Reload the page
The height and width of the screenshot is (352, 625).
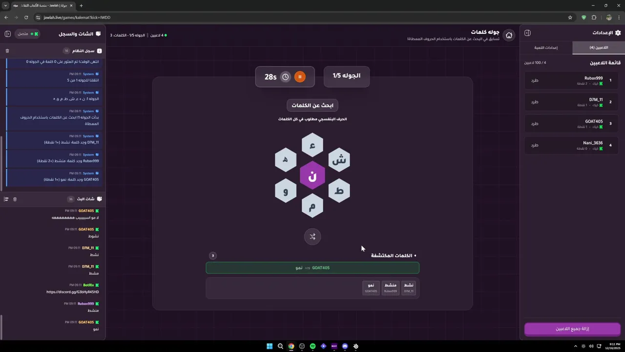pyautogui.click(x=27, y=18)
